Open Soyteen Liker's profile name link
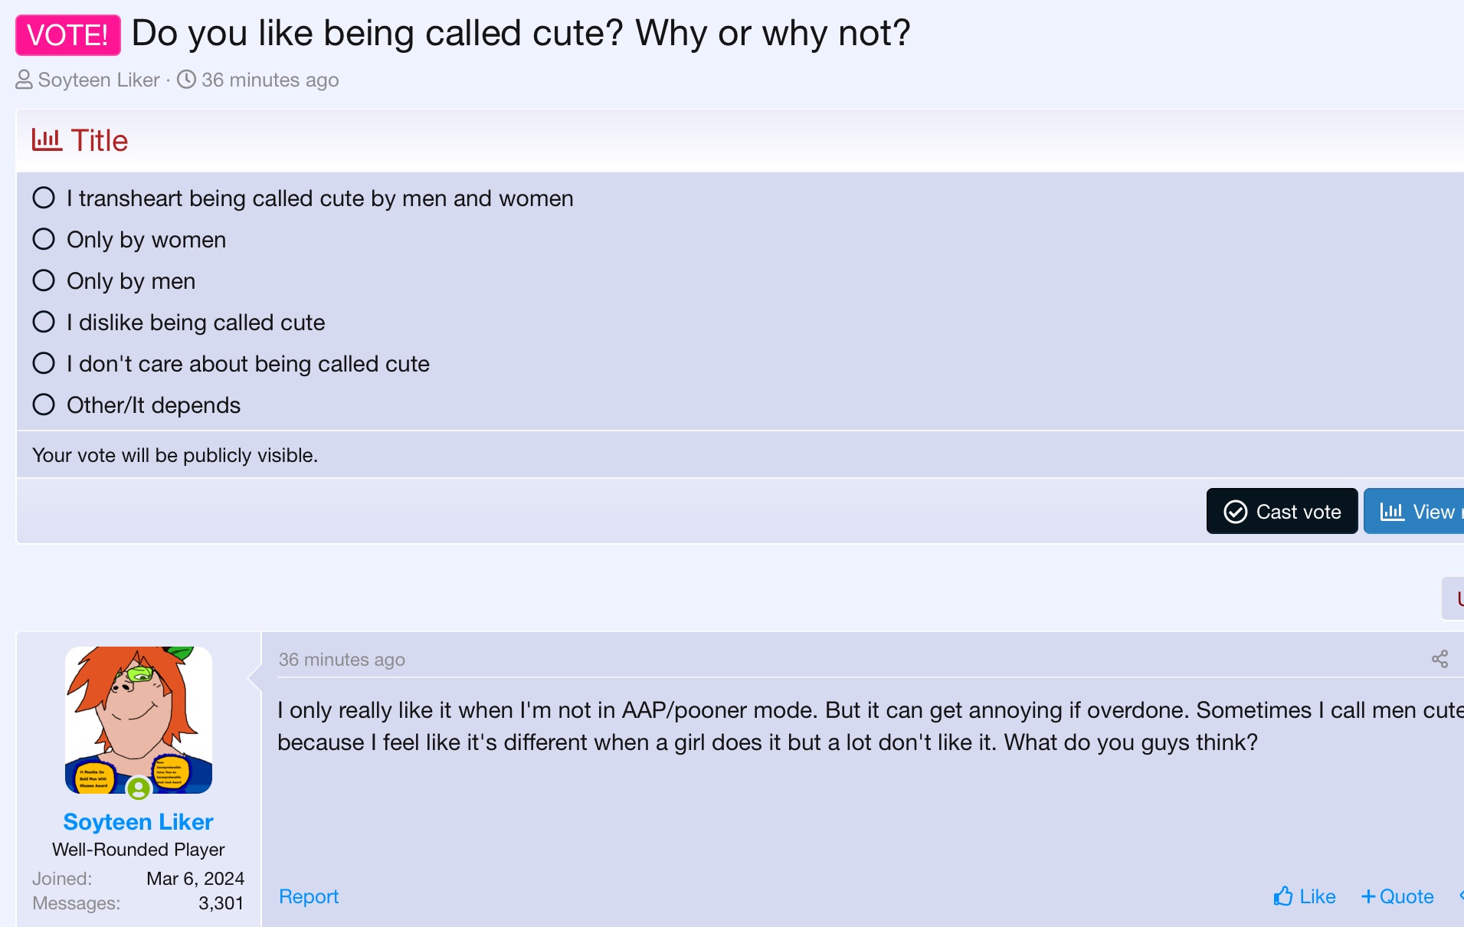 point(138,822)
